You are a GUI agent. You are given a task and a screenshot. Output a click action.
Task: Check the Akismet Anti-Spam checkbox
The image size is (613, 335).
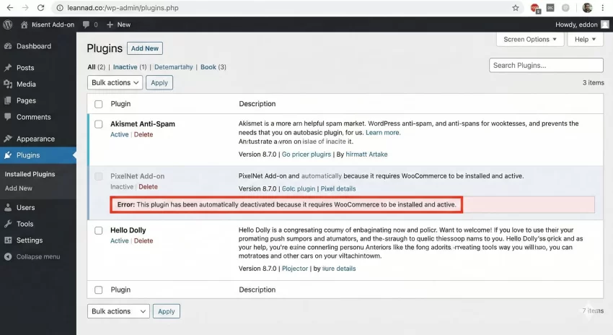click(99, 124)
